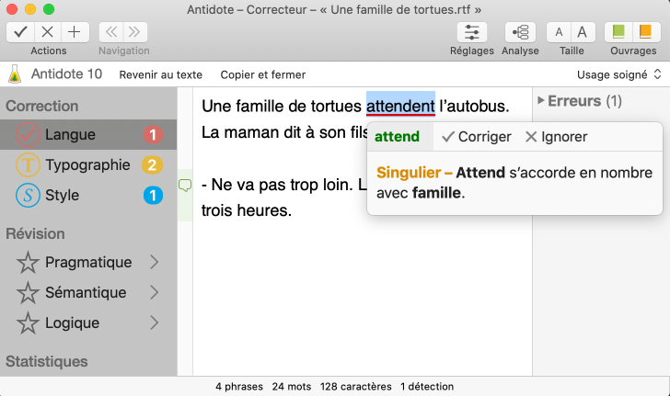This screenshot has height=396, width=670.
Task: Open the Analyse tree icon
Action: coord(521,32)
